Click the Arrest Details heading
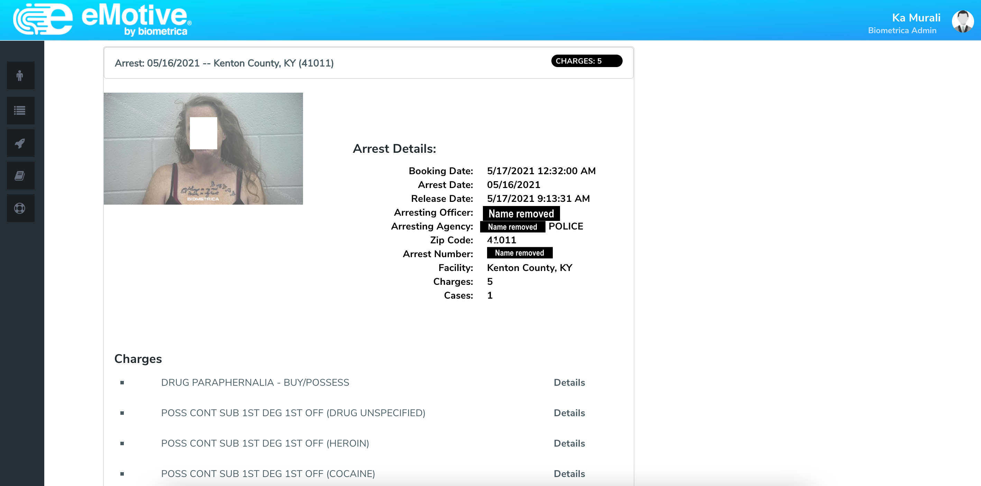The width and height of the screenshot is (981, 486). tap(394, 149)
